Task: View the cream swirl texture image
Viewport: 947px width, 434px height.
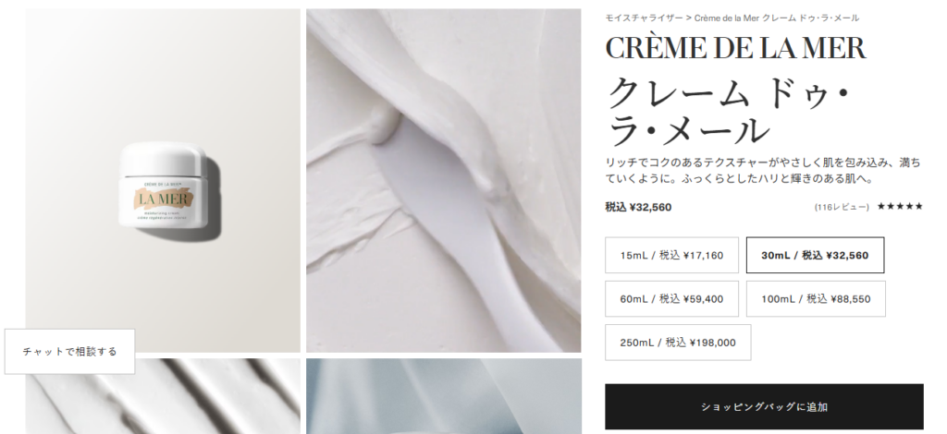Action: point(443,180)
